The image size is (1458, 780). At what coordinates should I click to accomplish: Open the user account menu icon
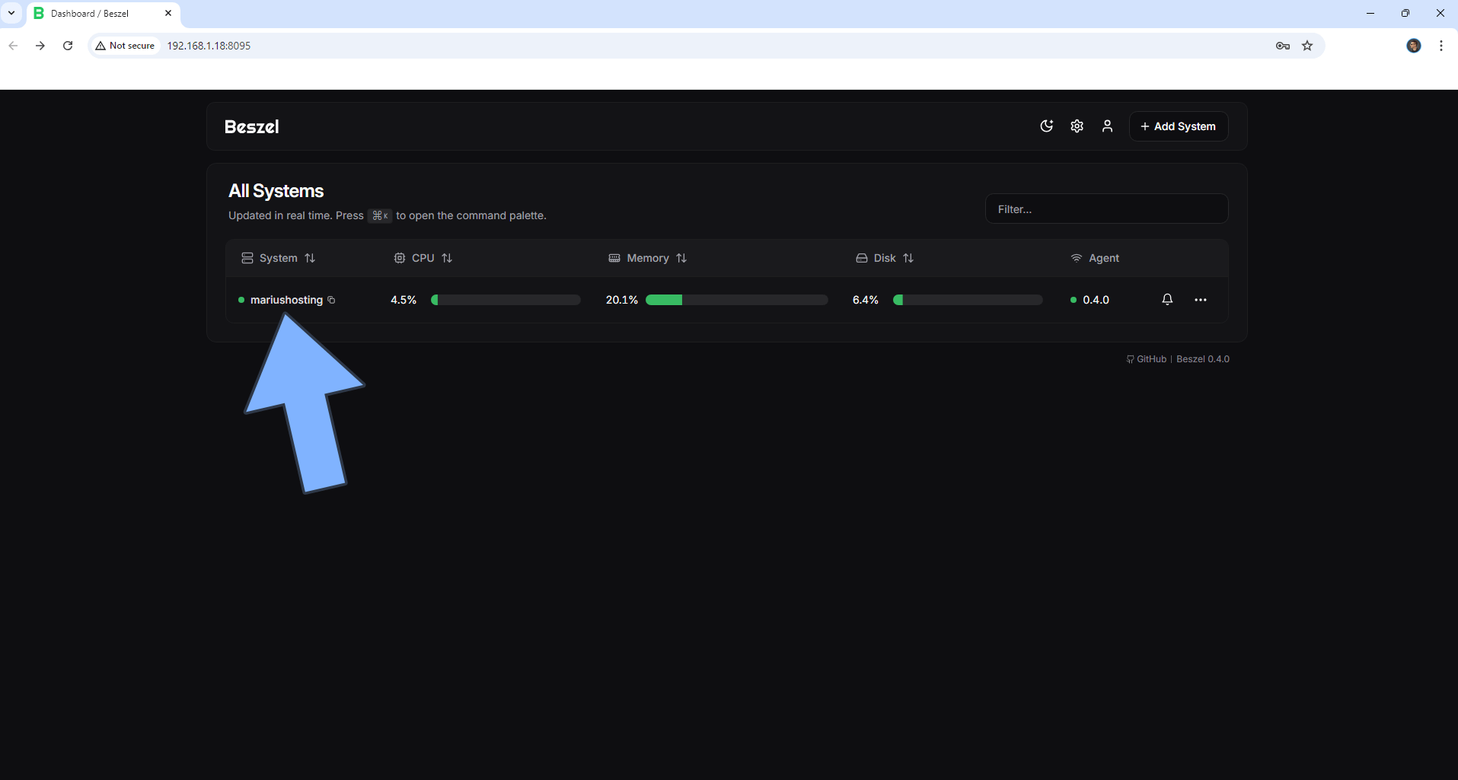tap(1107, 126)
